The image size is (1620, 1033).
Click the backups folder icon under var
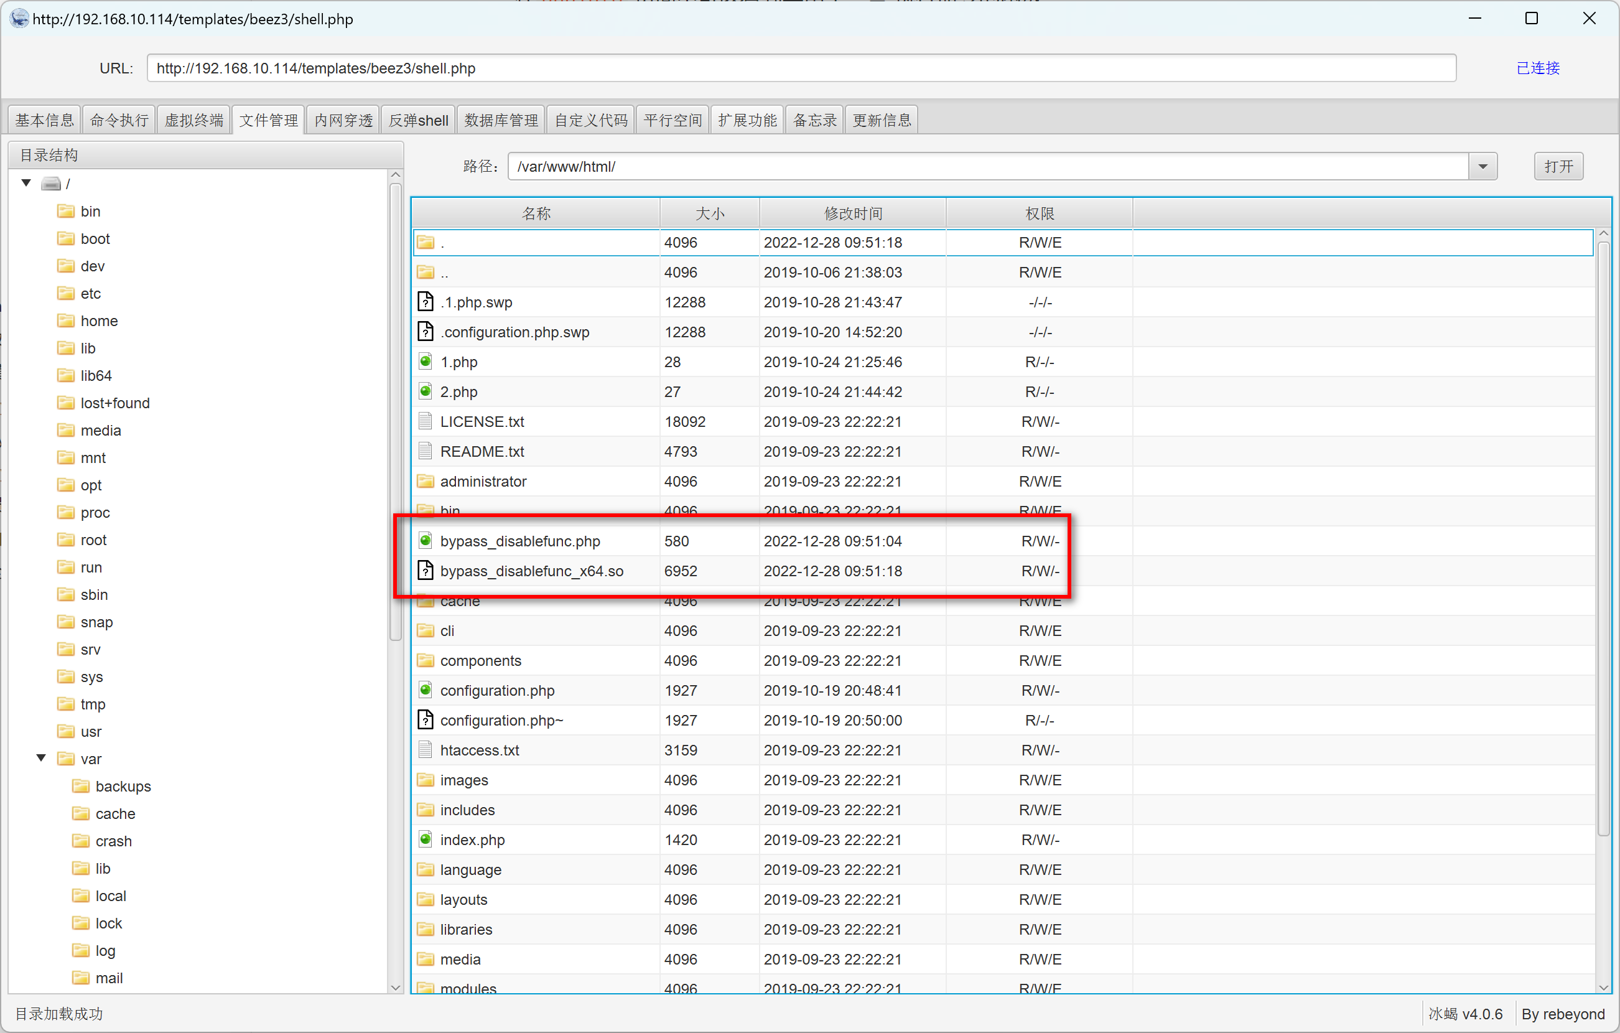pos(81,786)
